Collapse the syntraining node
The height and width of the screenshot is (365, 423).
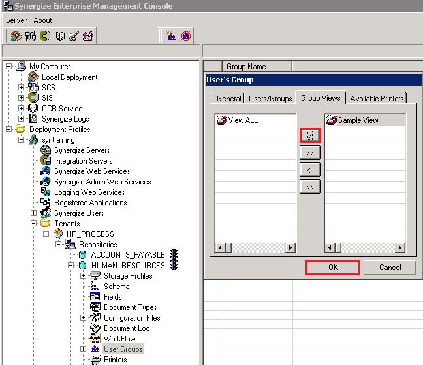(21, 140)
